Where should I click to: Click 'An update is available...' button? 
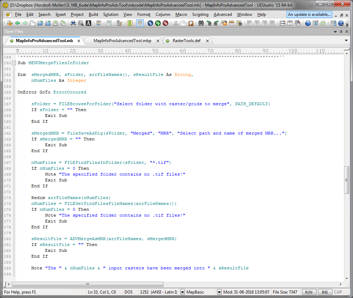click(309, 14)
